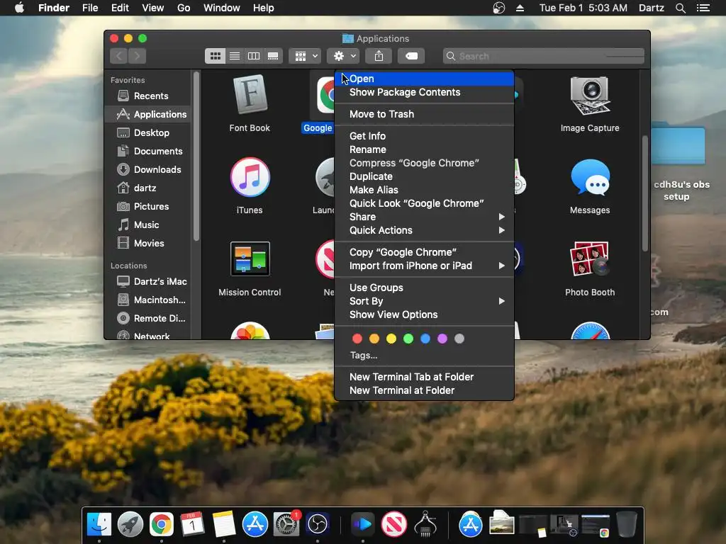Open Pictures in Finder sidebar
Image resolution: width=726 pixels, height=544 pixels.
pos(148,206)
